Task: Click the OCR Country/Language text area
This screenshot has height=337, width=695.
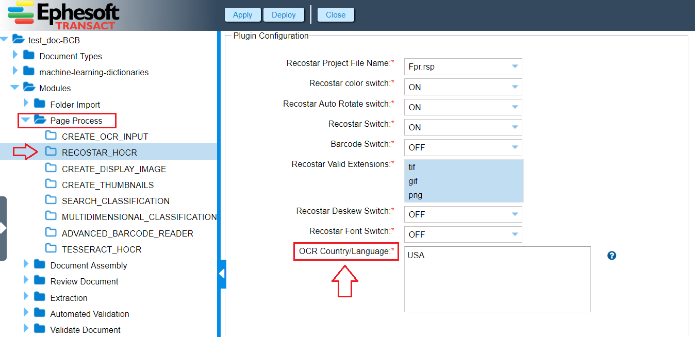Action: (497, 279)
